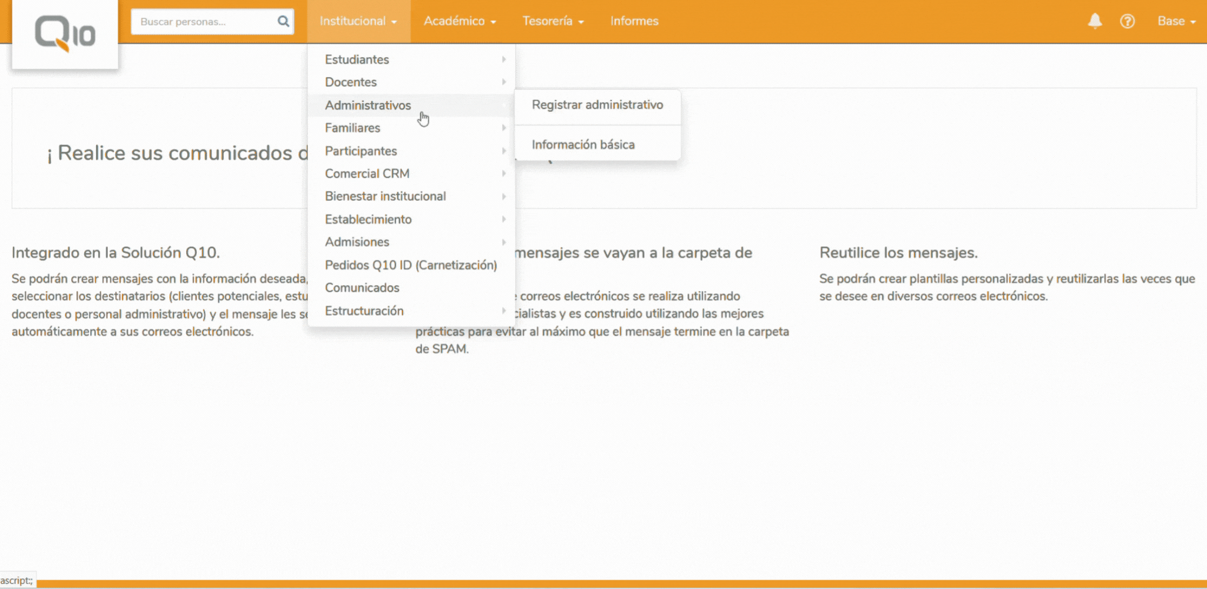Open the Base user menu

click(x=1176, y=21)
